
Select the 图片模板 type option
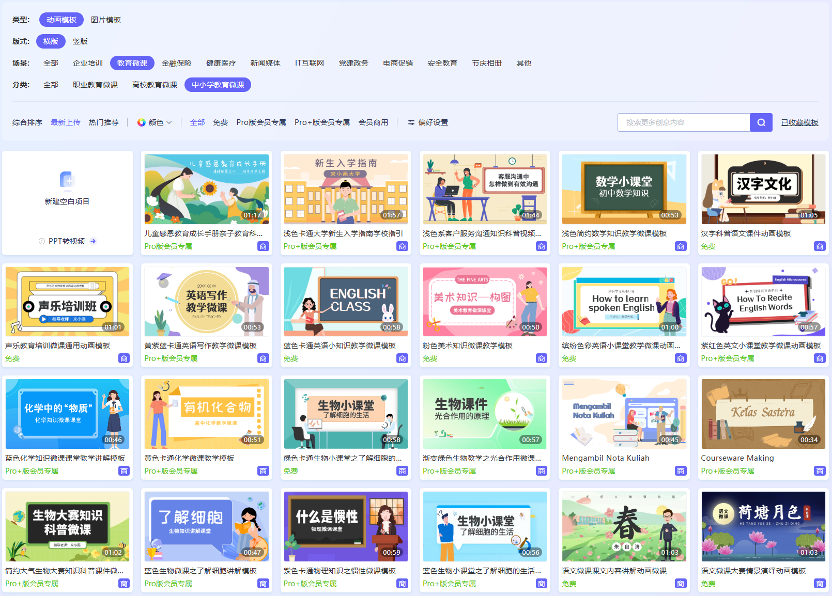(105, 20)
